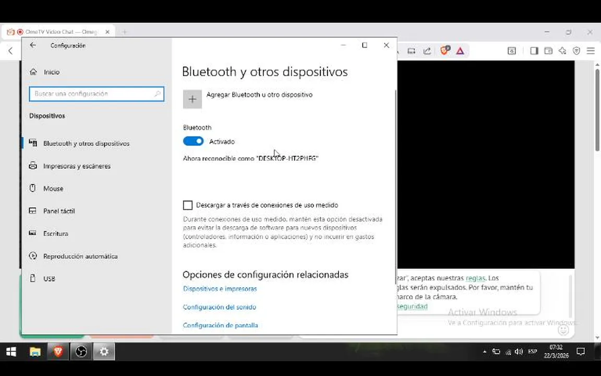This screenshot has height=376, width=601.
Task: Maximize the Configuración window
Action: tap(365, 45)
